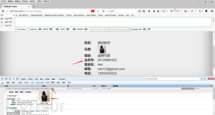Screen dimensions: 215x115
Task: Reload the page with the refresh icon
Action: 98,11
